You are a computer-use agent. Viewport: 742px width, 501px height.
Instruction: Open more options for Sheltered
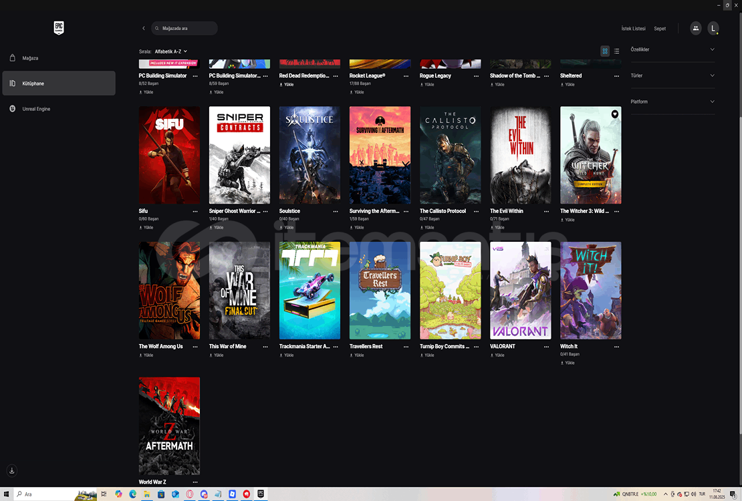click(x=616, y=76)
